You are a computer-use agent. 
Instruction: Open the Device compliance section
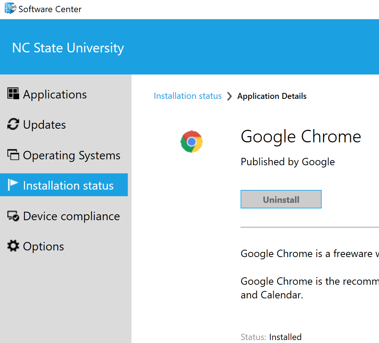click(x=64, y=216)
